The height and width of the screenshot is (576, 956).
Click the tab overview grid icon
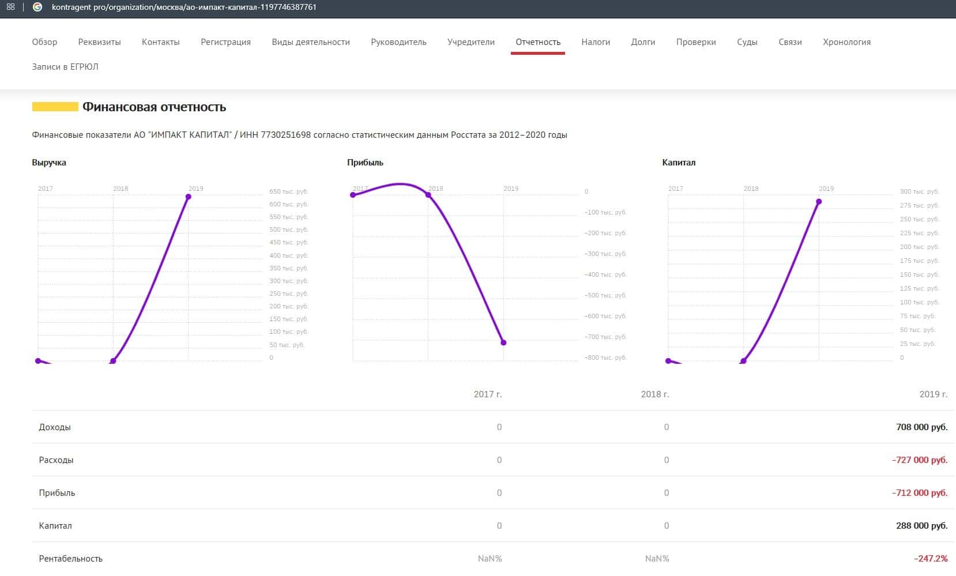click(x=10, y=7)
